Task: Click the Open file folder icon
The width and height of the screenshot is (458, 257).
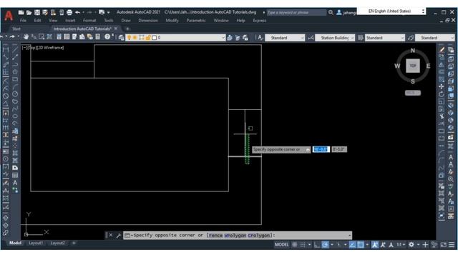Action: (x=29, y=12)
